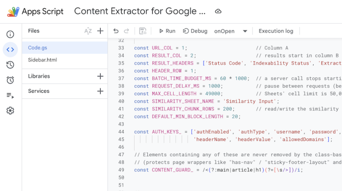Click line number 33 in gutter

[121, 48]
